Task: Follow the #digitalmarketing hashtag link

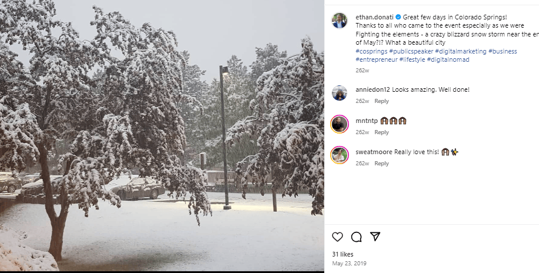Action: pyautogui.click(x=461, y=51)
